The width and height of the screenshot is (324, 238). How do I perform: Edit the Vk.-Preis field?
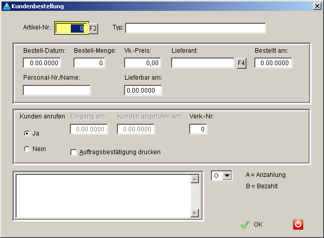(x=143, y=63)
